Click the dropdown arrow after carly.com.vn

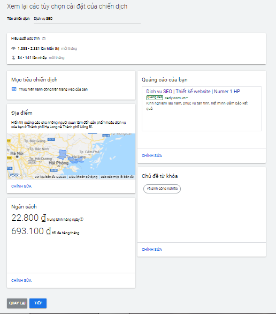pyautogui.click(x=187, y=98)
